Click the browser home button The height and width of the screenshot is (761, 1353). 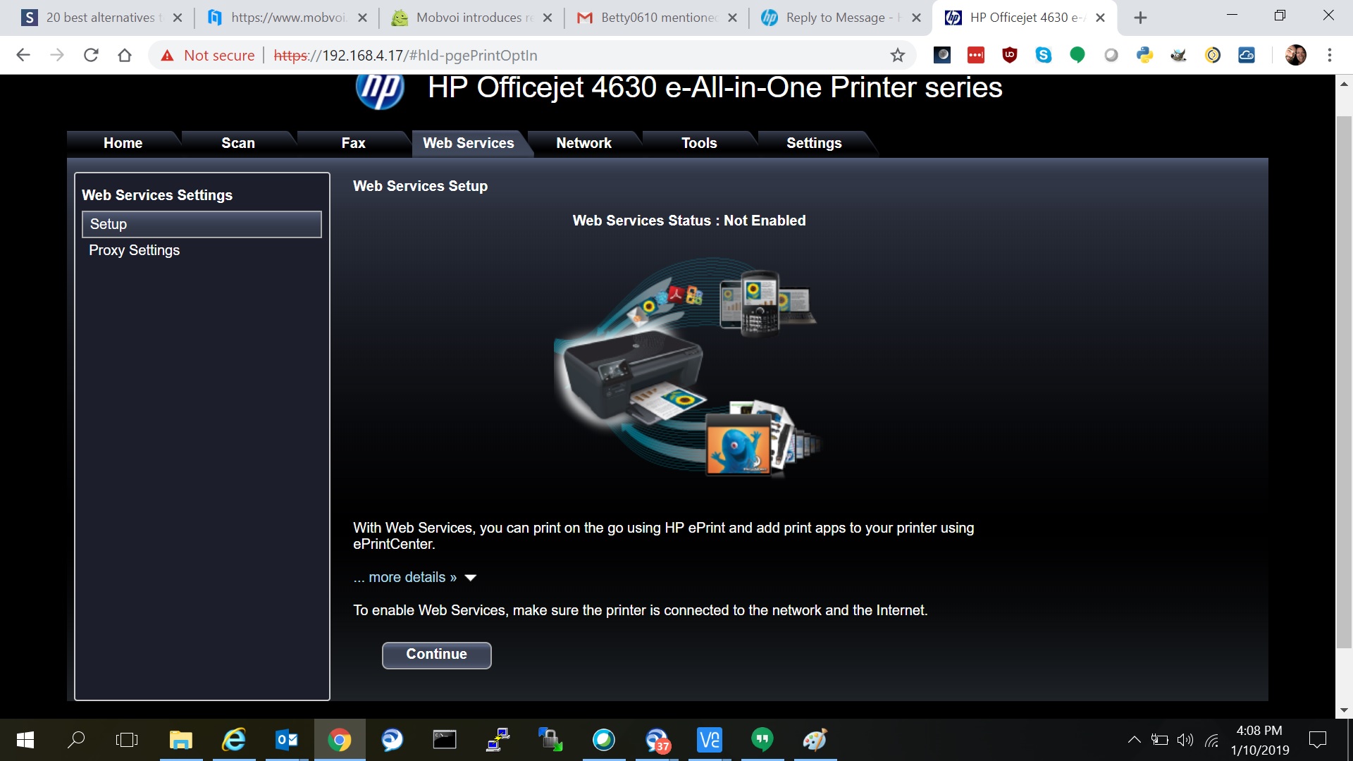pos(125,55)
